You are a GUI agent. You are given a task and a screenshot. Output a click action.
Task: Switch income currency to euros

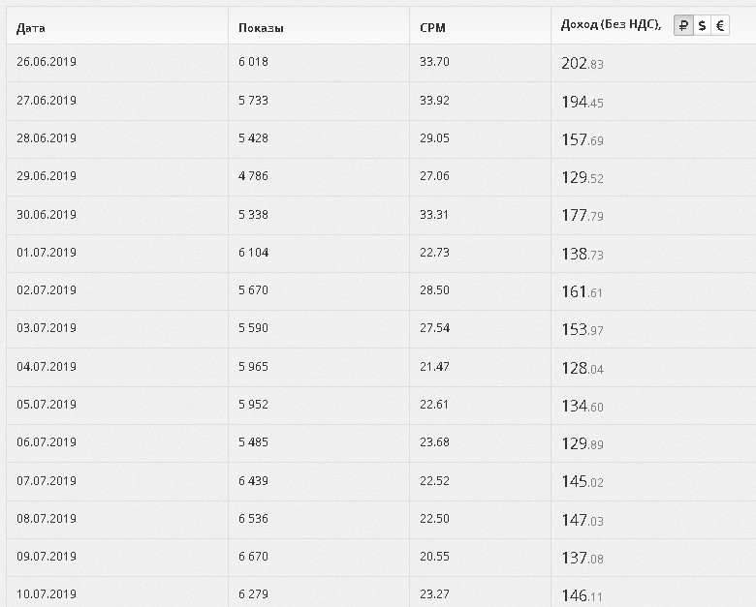[x=720, y=26]
